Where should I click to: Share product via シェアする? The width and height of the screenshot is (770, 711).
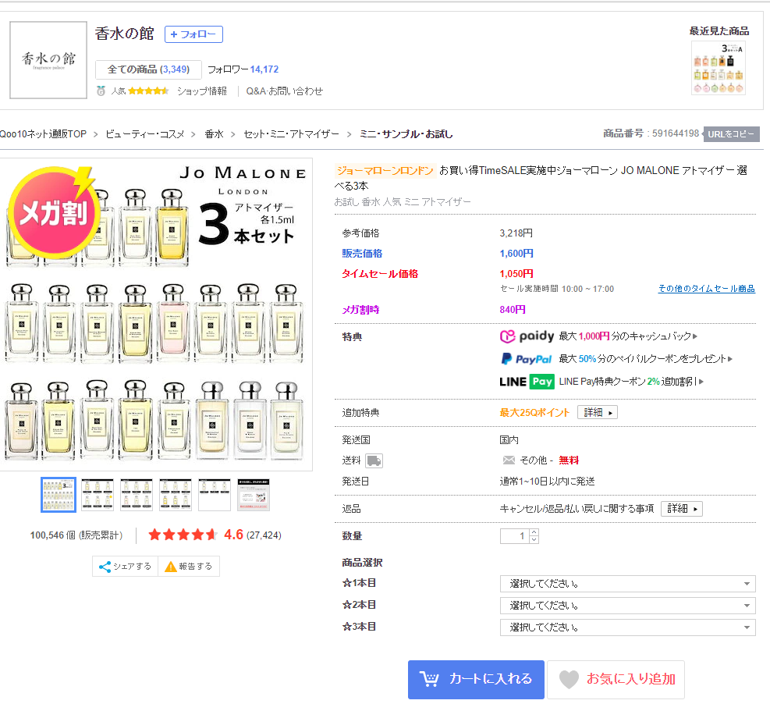126,567
